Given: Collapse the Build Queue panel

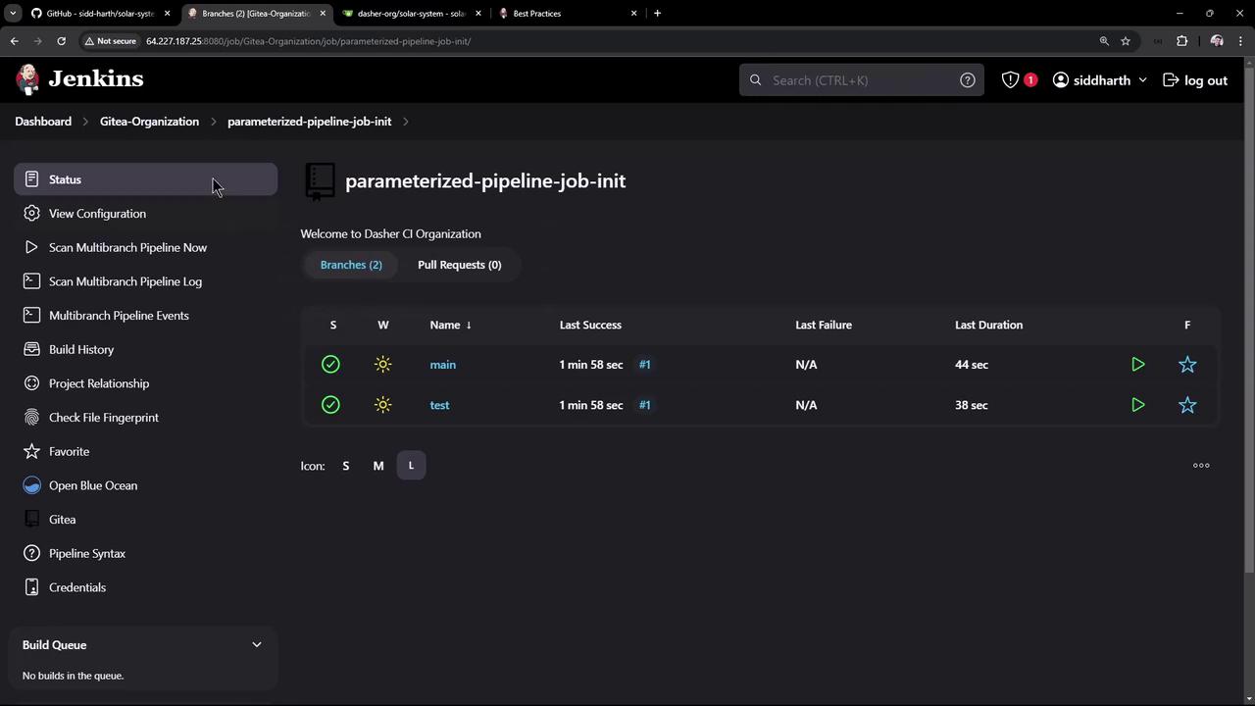Looking at the screenshot, I should (x=257, y=645).
